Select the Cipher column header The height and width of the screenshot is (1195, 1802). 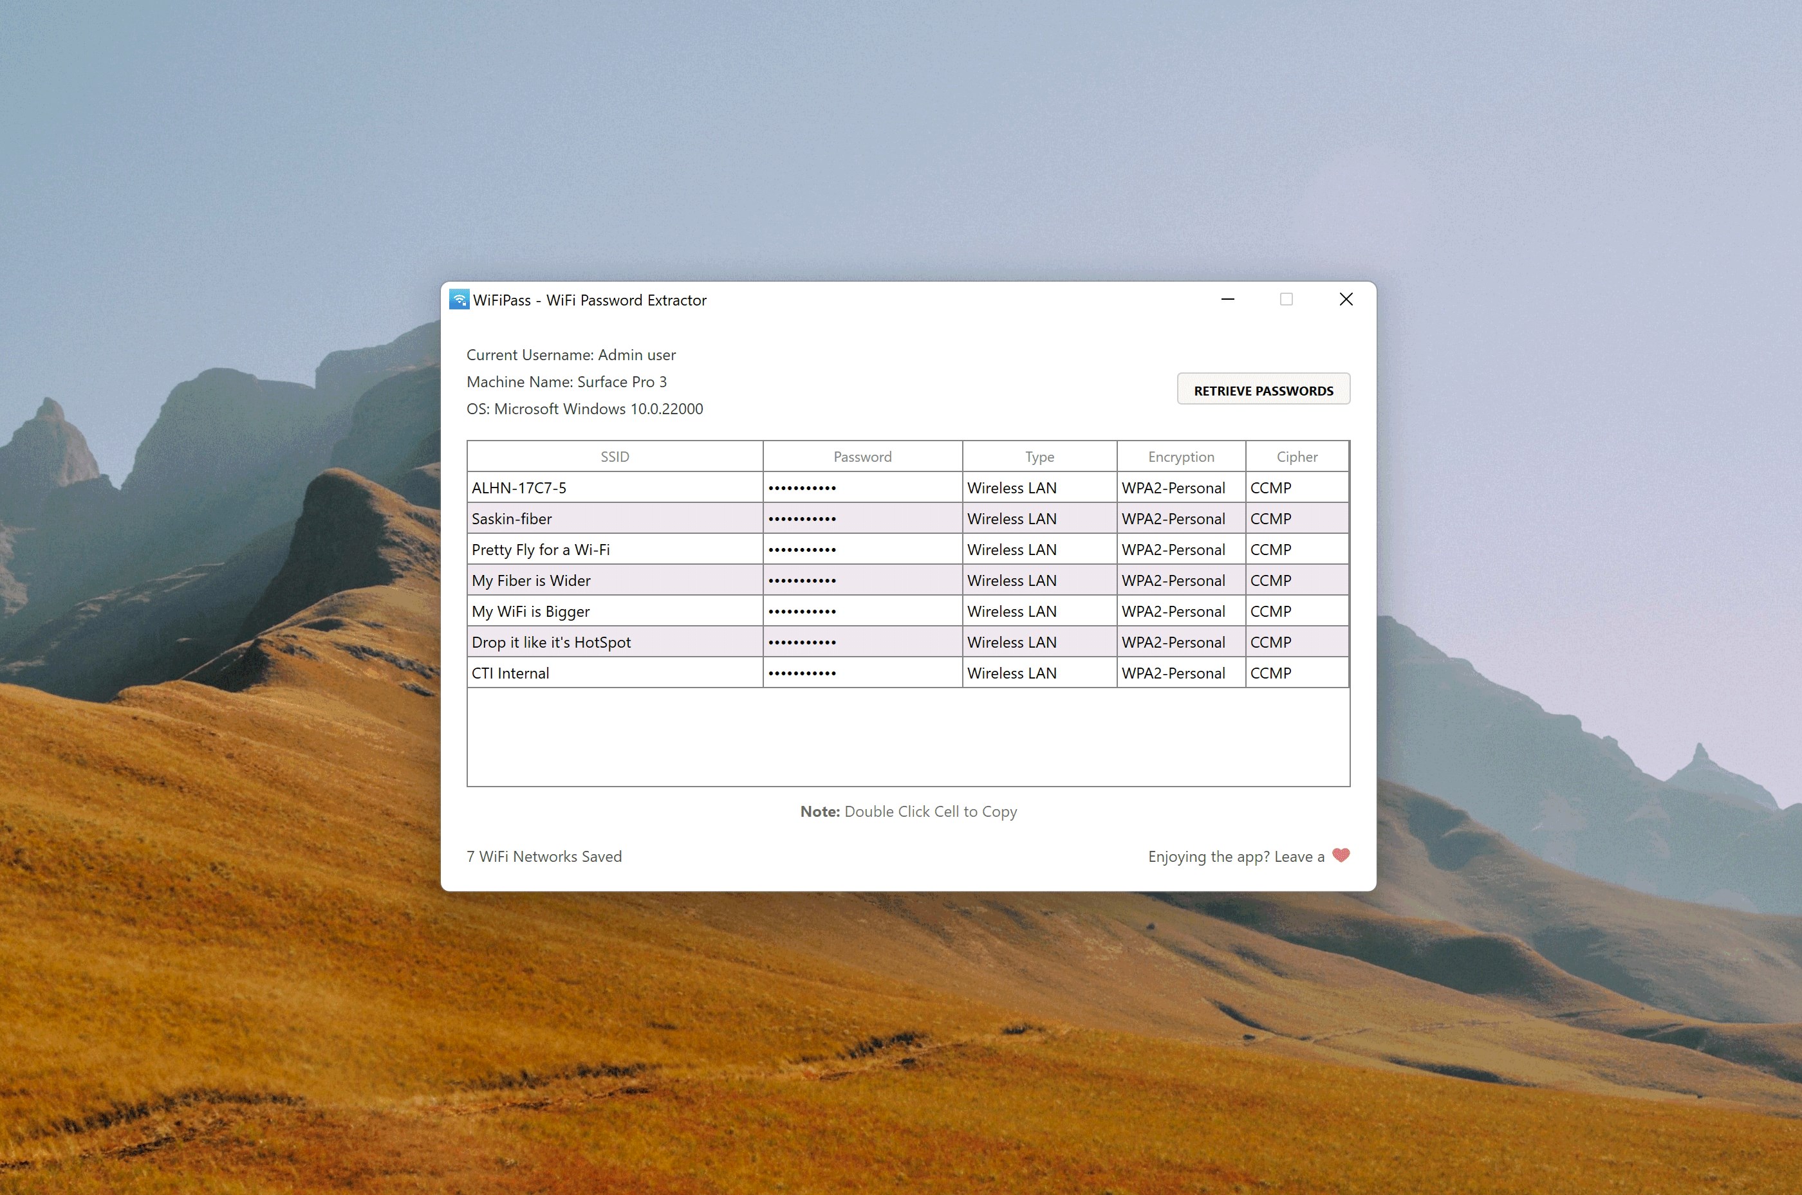coord(1297,456)
